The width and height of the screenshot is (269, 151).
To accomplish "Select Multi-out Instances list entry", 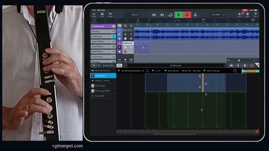I will pos(103,70).
